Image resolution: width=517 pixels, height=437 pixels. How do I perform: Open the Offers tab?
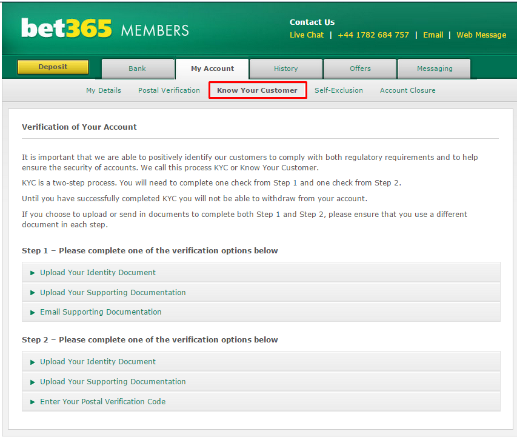point(360,68)
